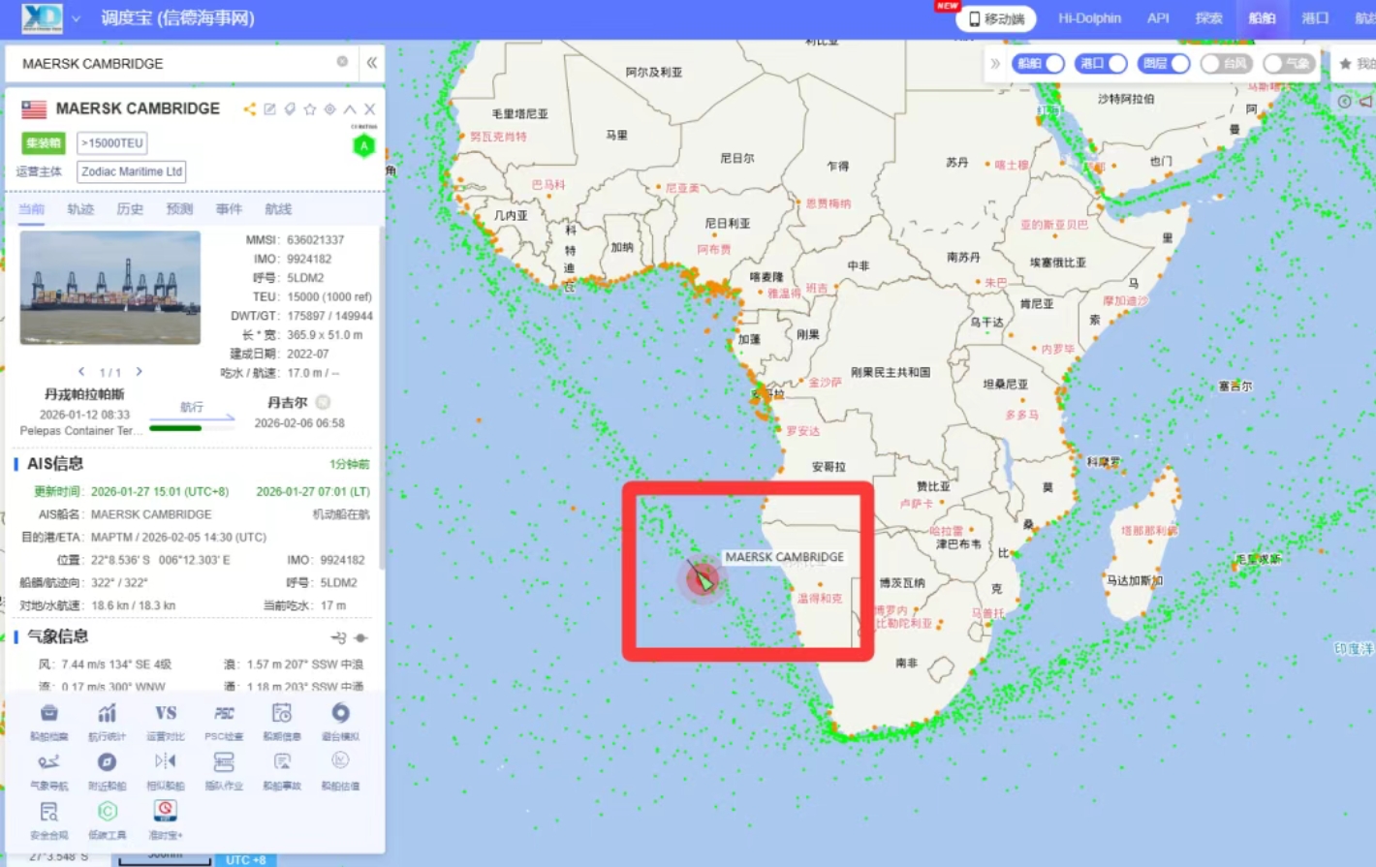Collapse the vessel card with the up chevron
This screenshot has width=1376, height=867.
[x=350, y=109]
